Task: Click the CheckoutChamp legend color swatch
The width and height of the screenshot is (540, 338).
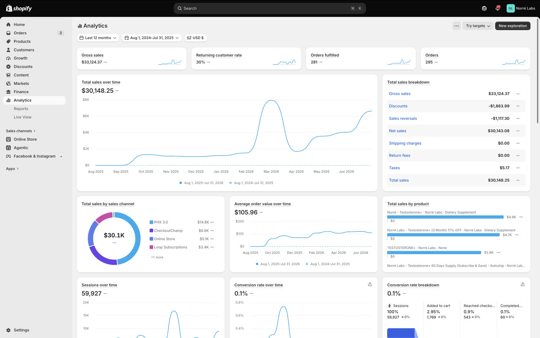Action: pos(151,231)
